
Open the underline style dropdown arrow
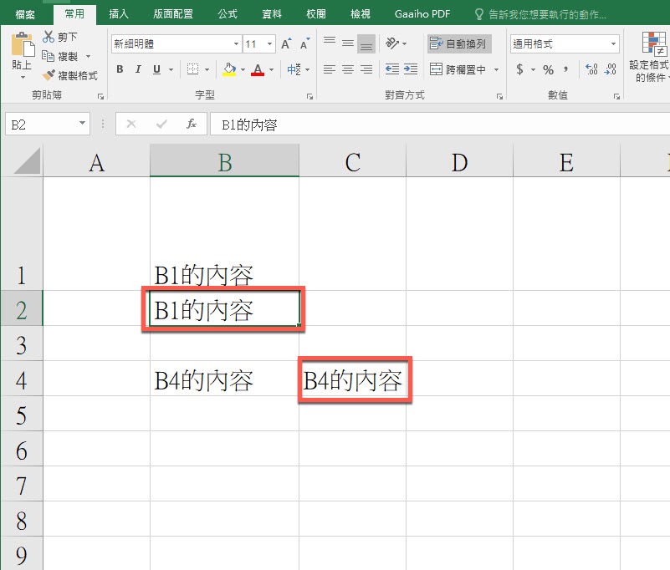(171, 69)
